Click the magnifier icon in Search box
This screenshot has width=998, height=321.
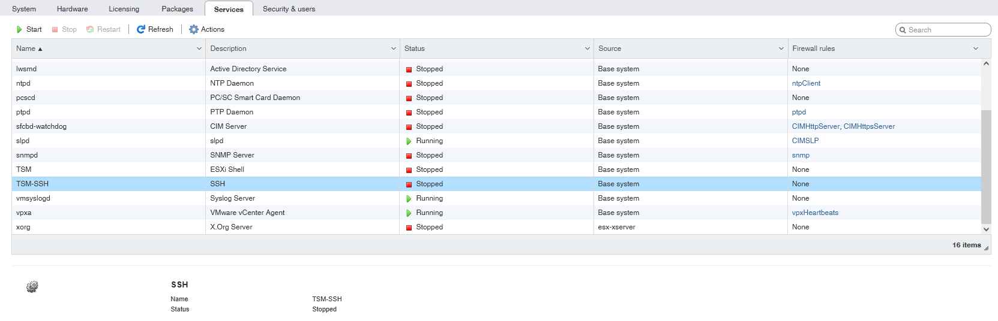click(x=903, y=30)
